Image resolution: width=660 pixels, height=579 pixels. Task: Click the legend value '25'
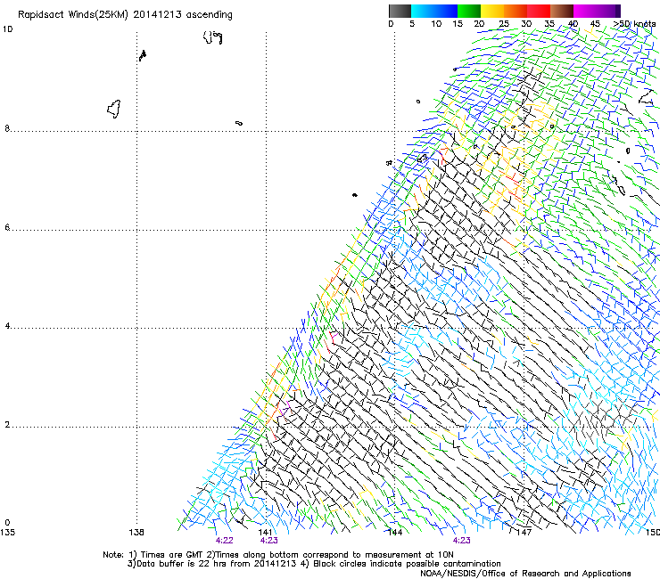tap(504, 24)
